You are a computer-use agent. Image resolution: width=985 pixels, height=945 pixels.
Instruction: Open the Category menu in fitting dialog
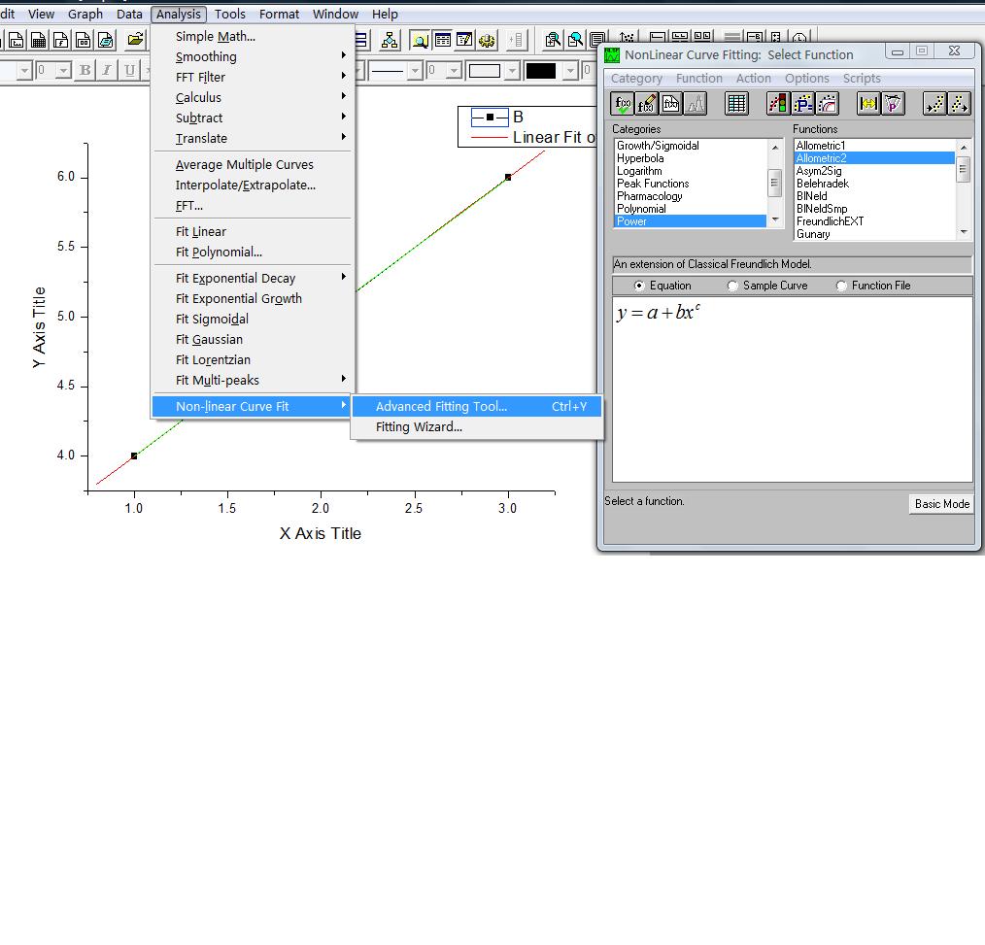(x=636, y=79)
